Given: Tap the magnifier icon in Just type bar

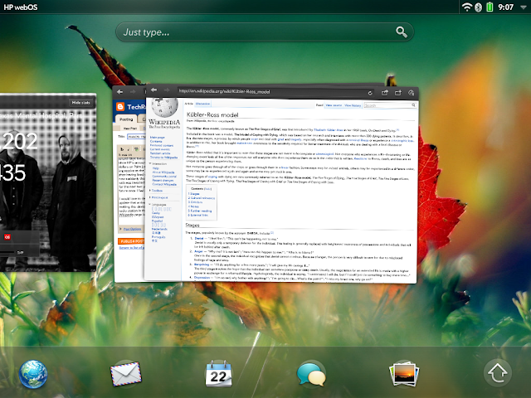Looking at the screenshot, I should 402,32.
